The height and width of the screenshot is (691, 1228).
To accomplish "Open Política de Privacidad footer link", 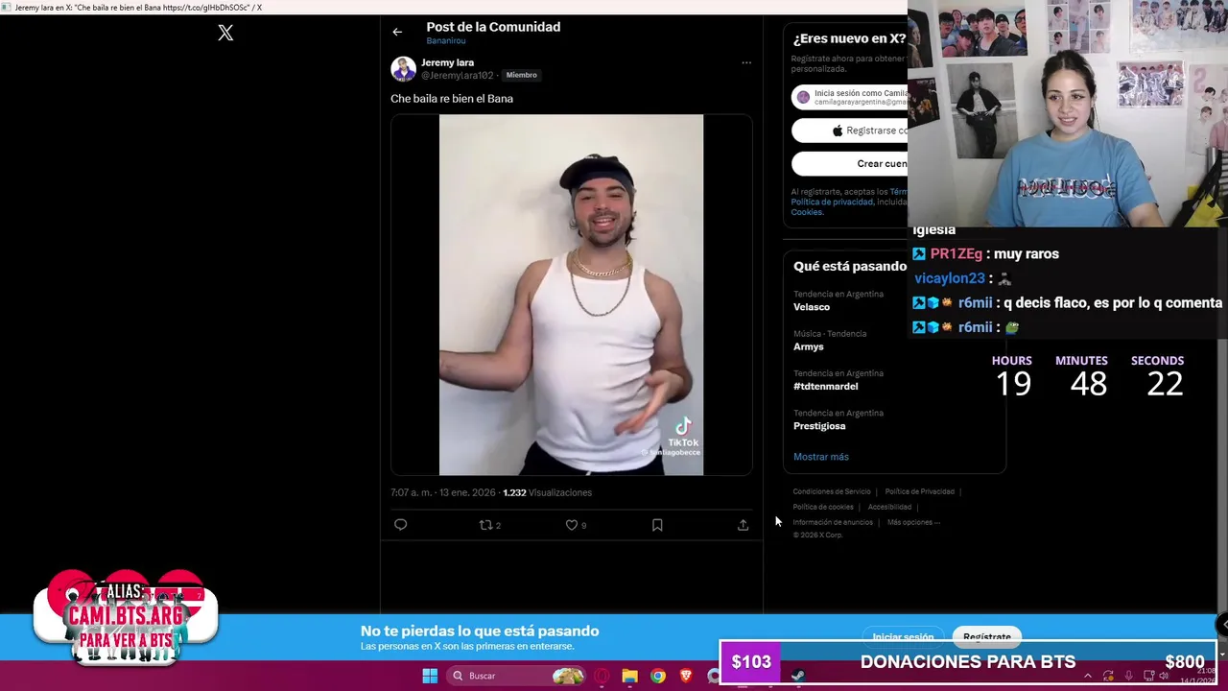I will (x=919, y=491).
